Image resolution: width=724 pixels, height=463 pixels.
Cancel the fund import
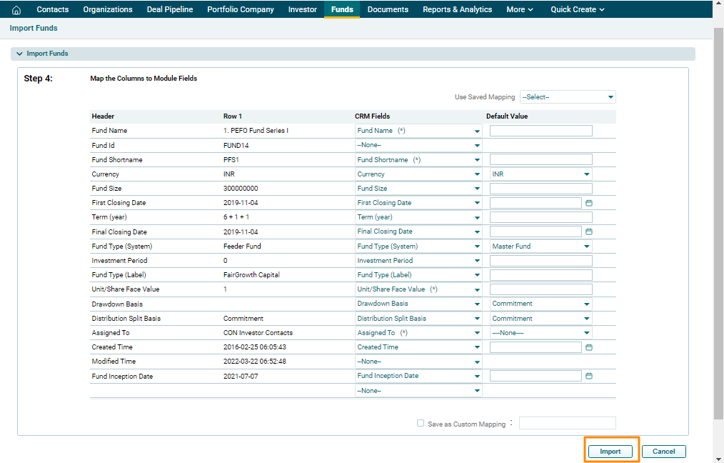[x=663, y=452]
